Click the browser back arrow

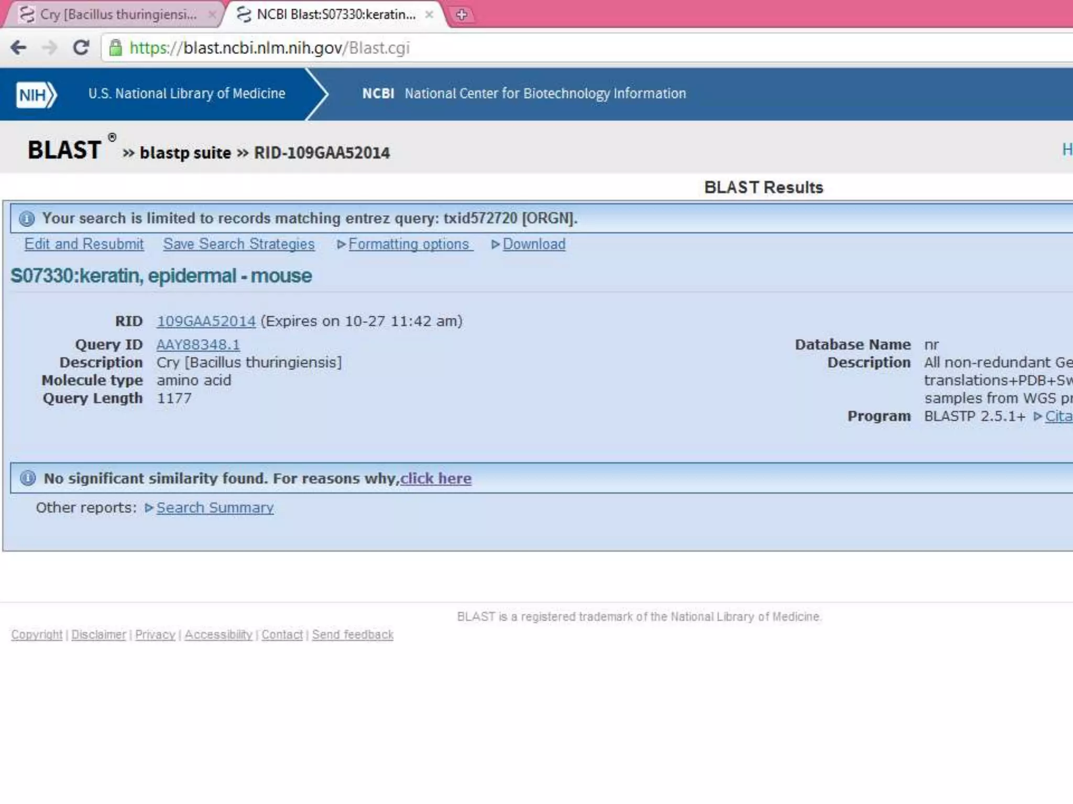[18, 48]
